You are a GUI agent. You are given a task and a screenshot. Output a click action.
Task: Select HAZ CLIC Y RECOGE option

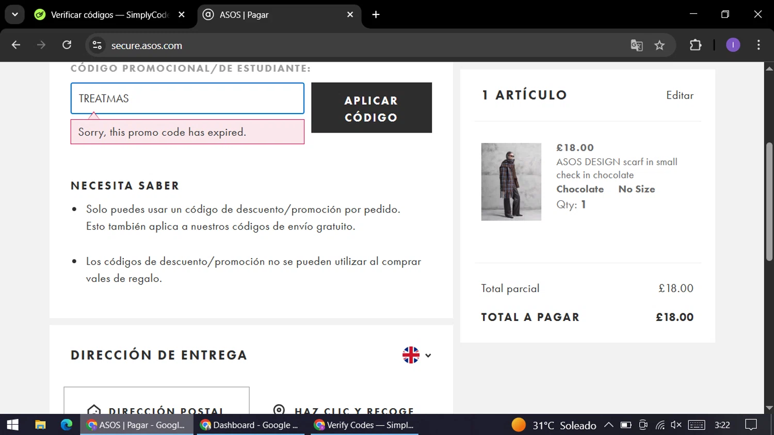[344, 410]
